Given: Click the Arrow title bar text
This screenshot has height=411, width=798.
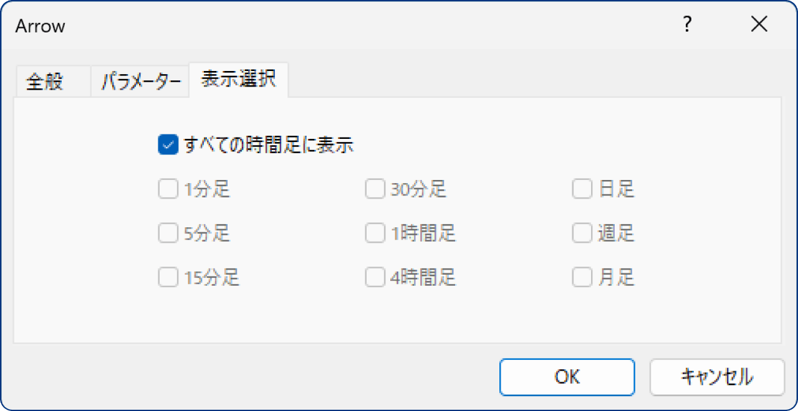Looking at the screenshot, I should pyautogui.click(x=40, y=26).
